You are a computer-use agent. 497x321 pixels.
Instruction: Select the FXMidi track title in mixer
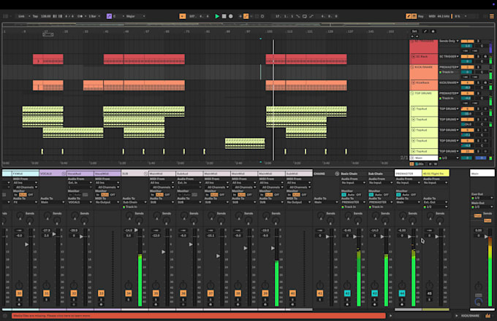tap(26, 174)
